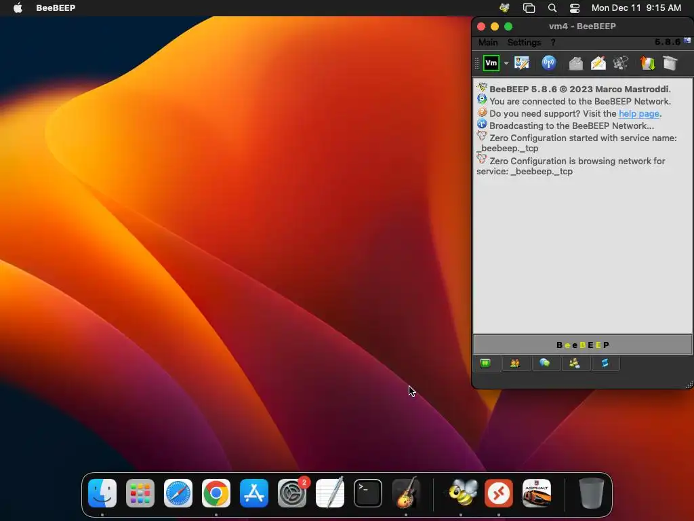Open Spotlight search in the menu bar
This screenshot has width=694, height=521.
coord(552,7)
